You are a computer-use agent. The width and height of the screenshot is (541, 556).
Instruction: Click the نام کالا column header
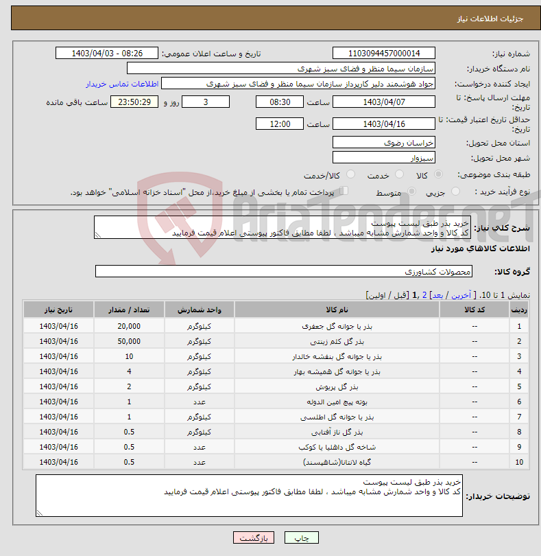pos(337,310)
